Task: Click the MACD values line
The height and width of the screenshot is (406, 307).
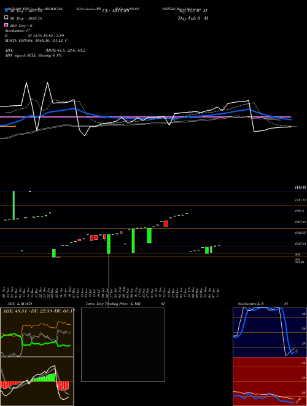Action: pos(36,41)
